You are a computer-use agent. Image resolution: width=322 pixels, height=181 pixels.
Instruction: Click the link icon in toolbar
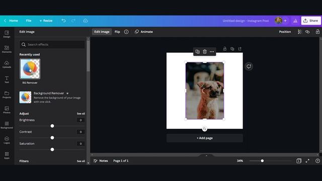(307, 32)
